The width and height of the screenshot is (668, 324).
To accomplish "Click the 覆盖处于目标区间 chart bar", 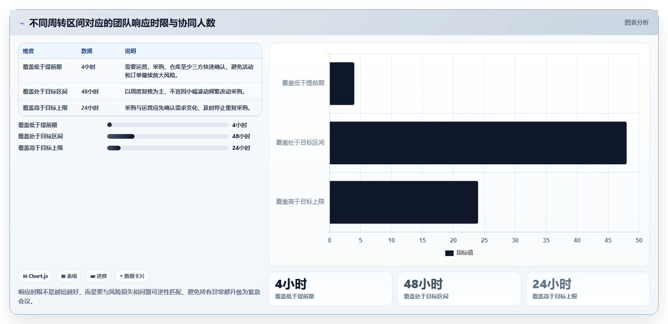I will point(478,143).
